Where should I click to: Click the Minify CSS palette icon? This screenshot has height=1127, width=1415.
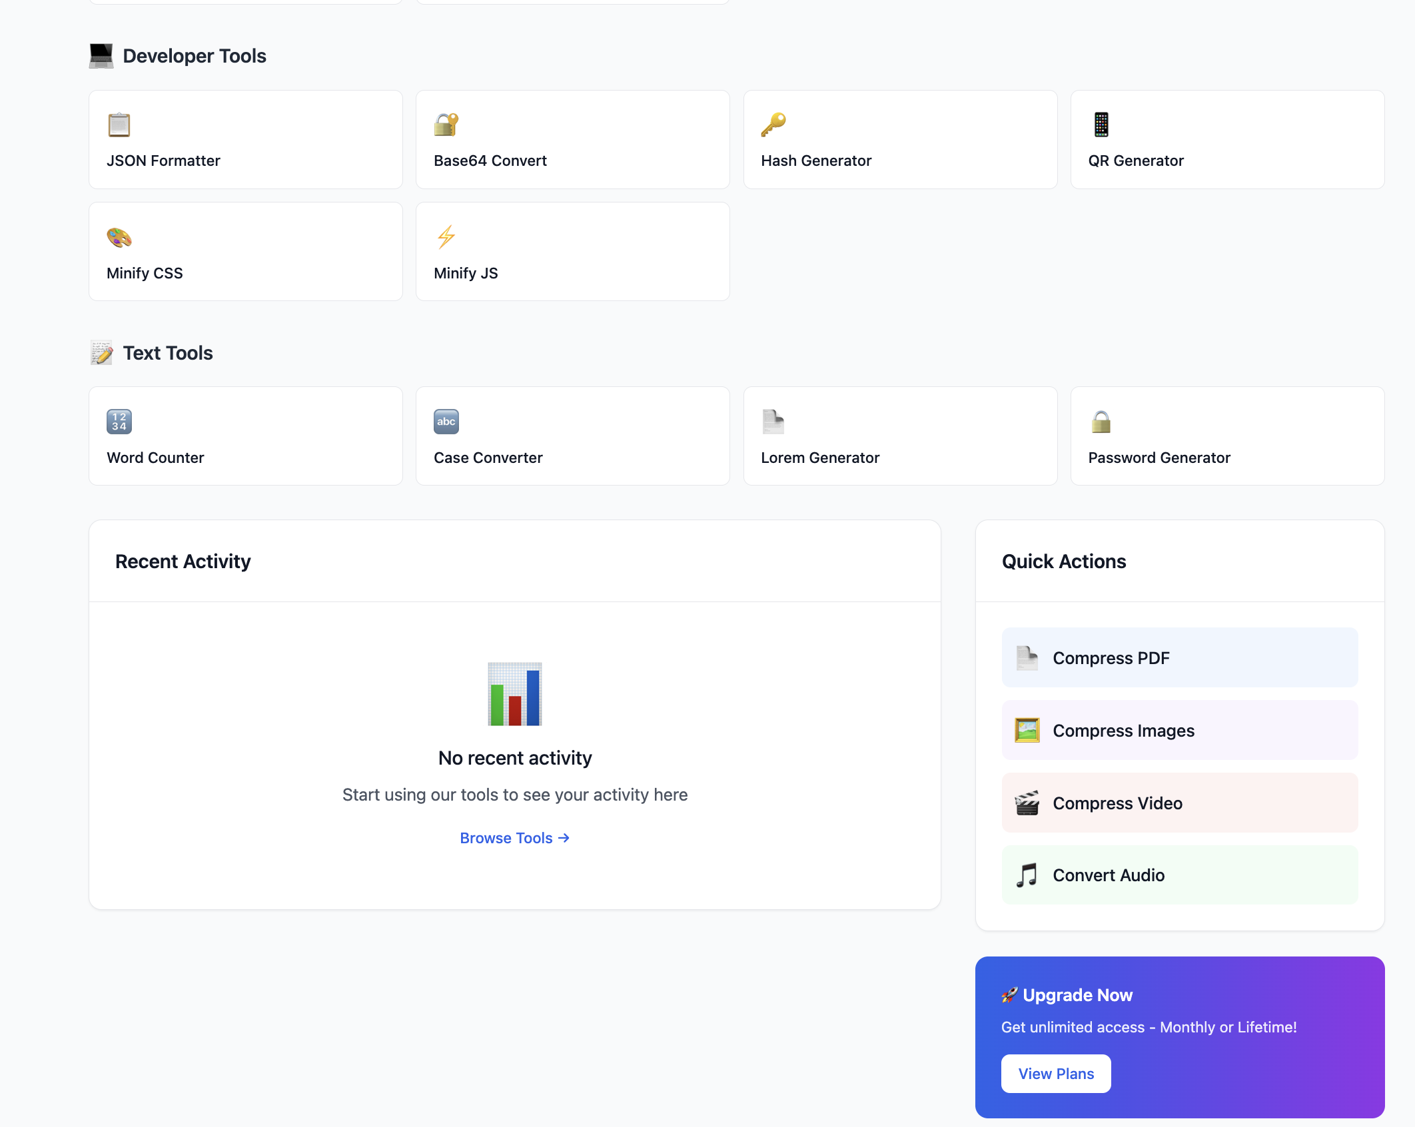[x=119, y=237]
